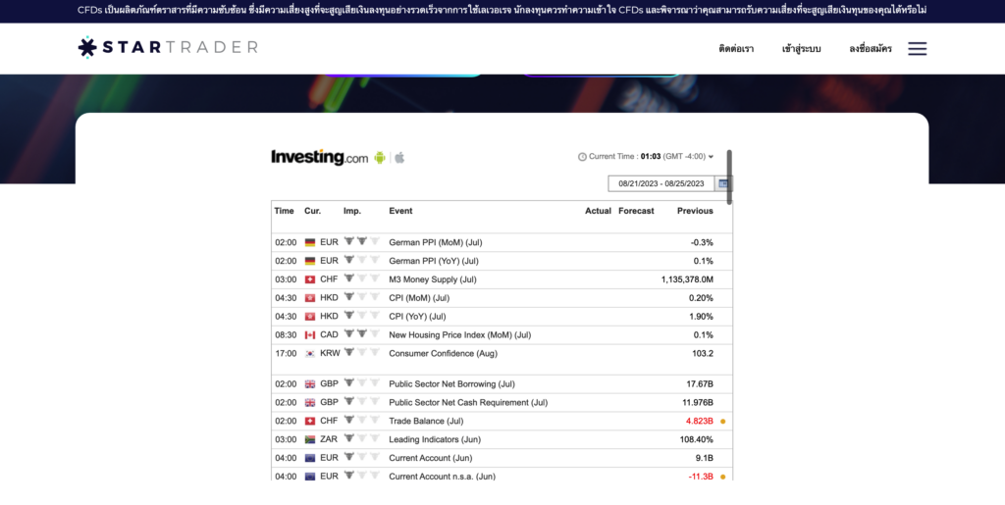Open New Housing Price Index (MoM) event
1005x505 pixels.
point(460,335)
